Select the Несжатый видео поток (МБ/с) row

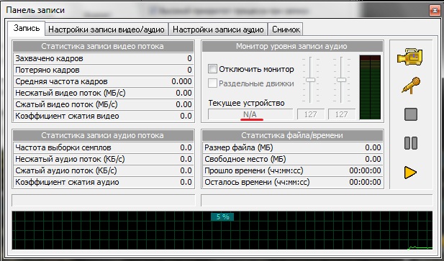104,93
